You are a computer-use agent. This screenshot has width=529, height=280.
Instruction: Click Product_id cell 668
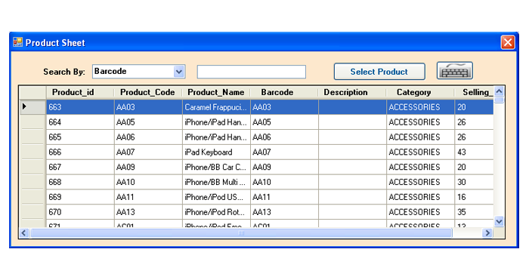tap(80, 182)
